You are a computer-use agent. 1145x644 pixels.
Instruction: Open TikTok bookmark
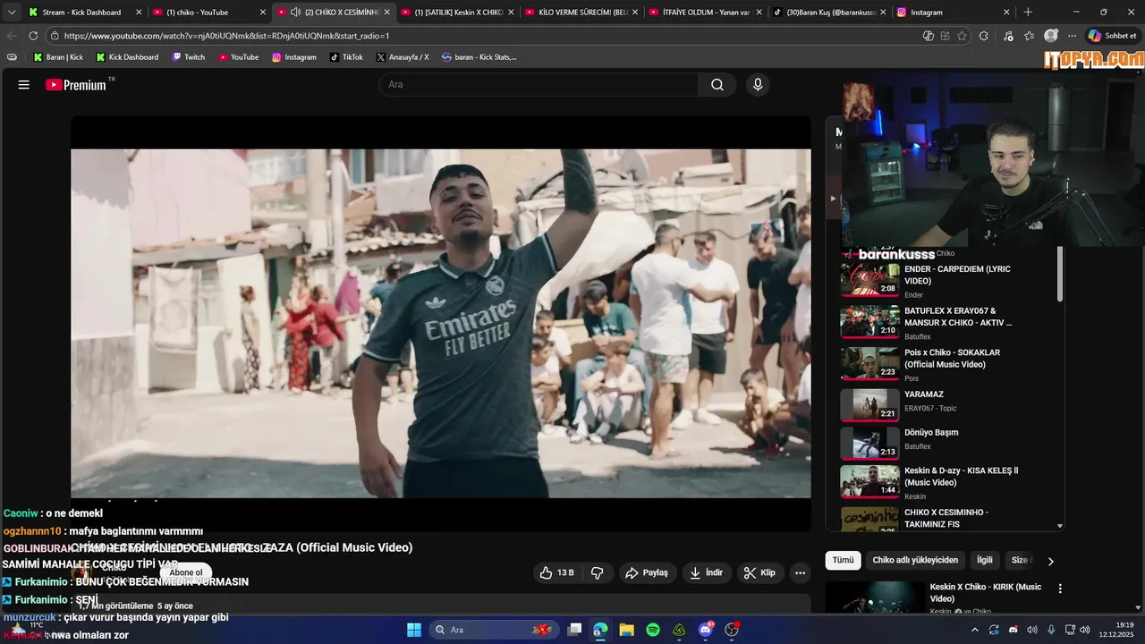(x=345, y=57)
